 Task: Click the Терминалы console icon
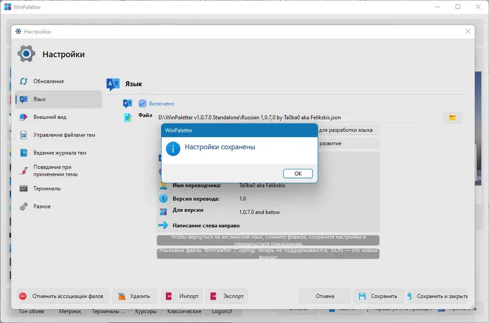23,188
